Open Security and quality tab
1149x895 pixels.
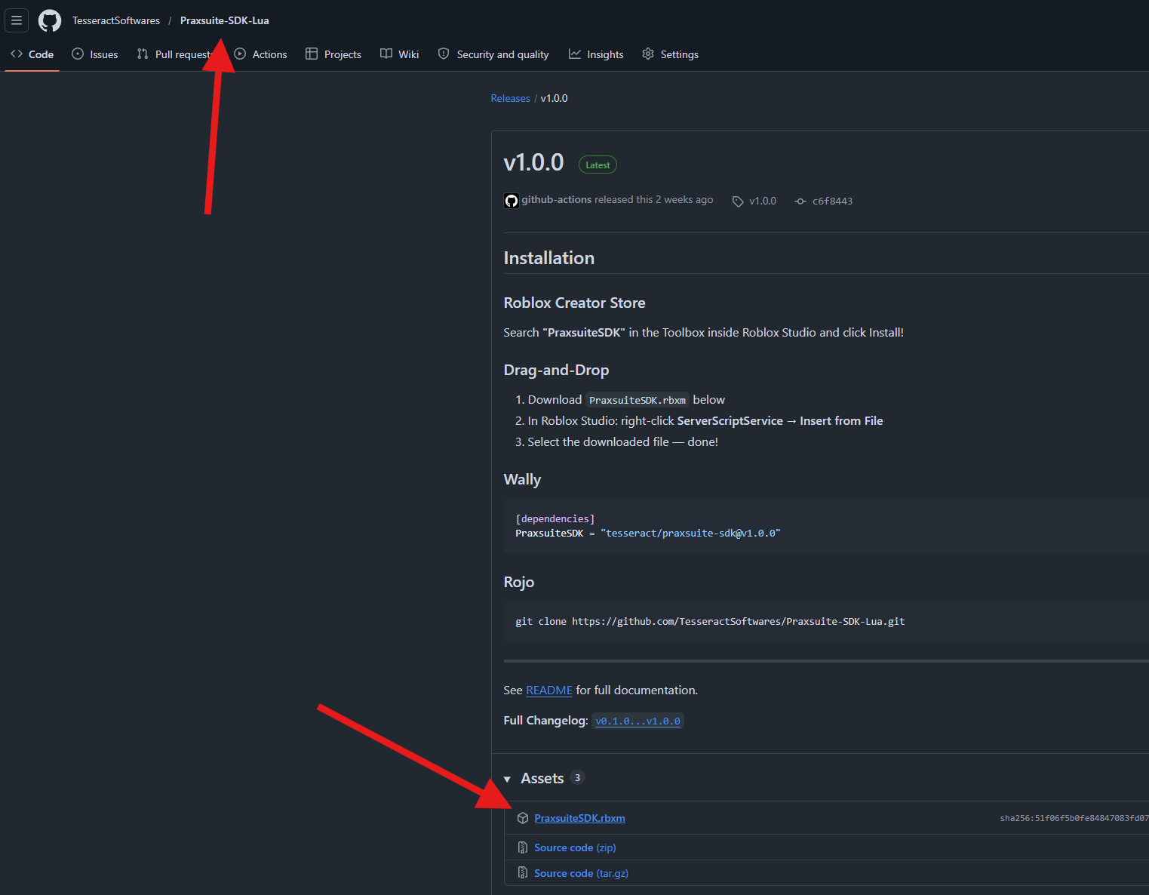[x=493, y=54]
